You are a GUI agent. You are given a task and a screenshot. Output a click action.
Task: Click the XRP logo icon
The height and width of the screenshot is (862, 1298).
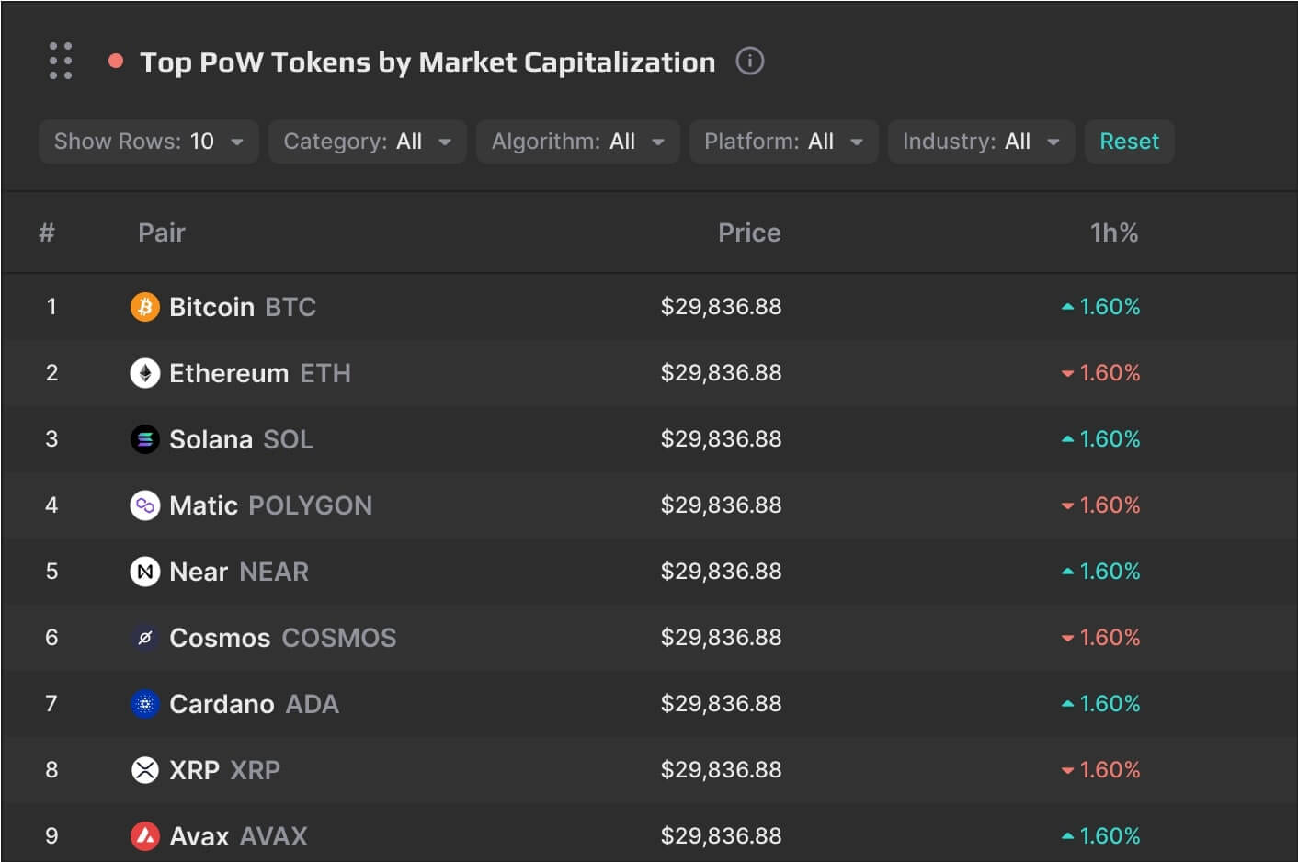[x=144, y=770]
